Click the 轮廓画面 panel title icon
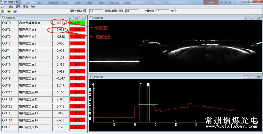This screenshot has height=134, width=263. pyautogui.click(x=91, y=77)
